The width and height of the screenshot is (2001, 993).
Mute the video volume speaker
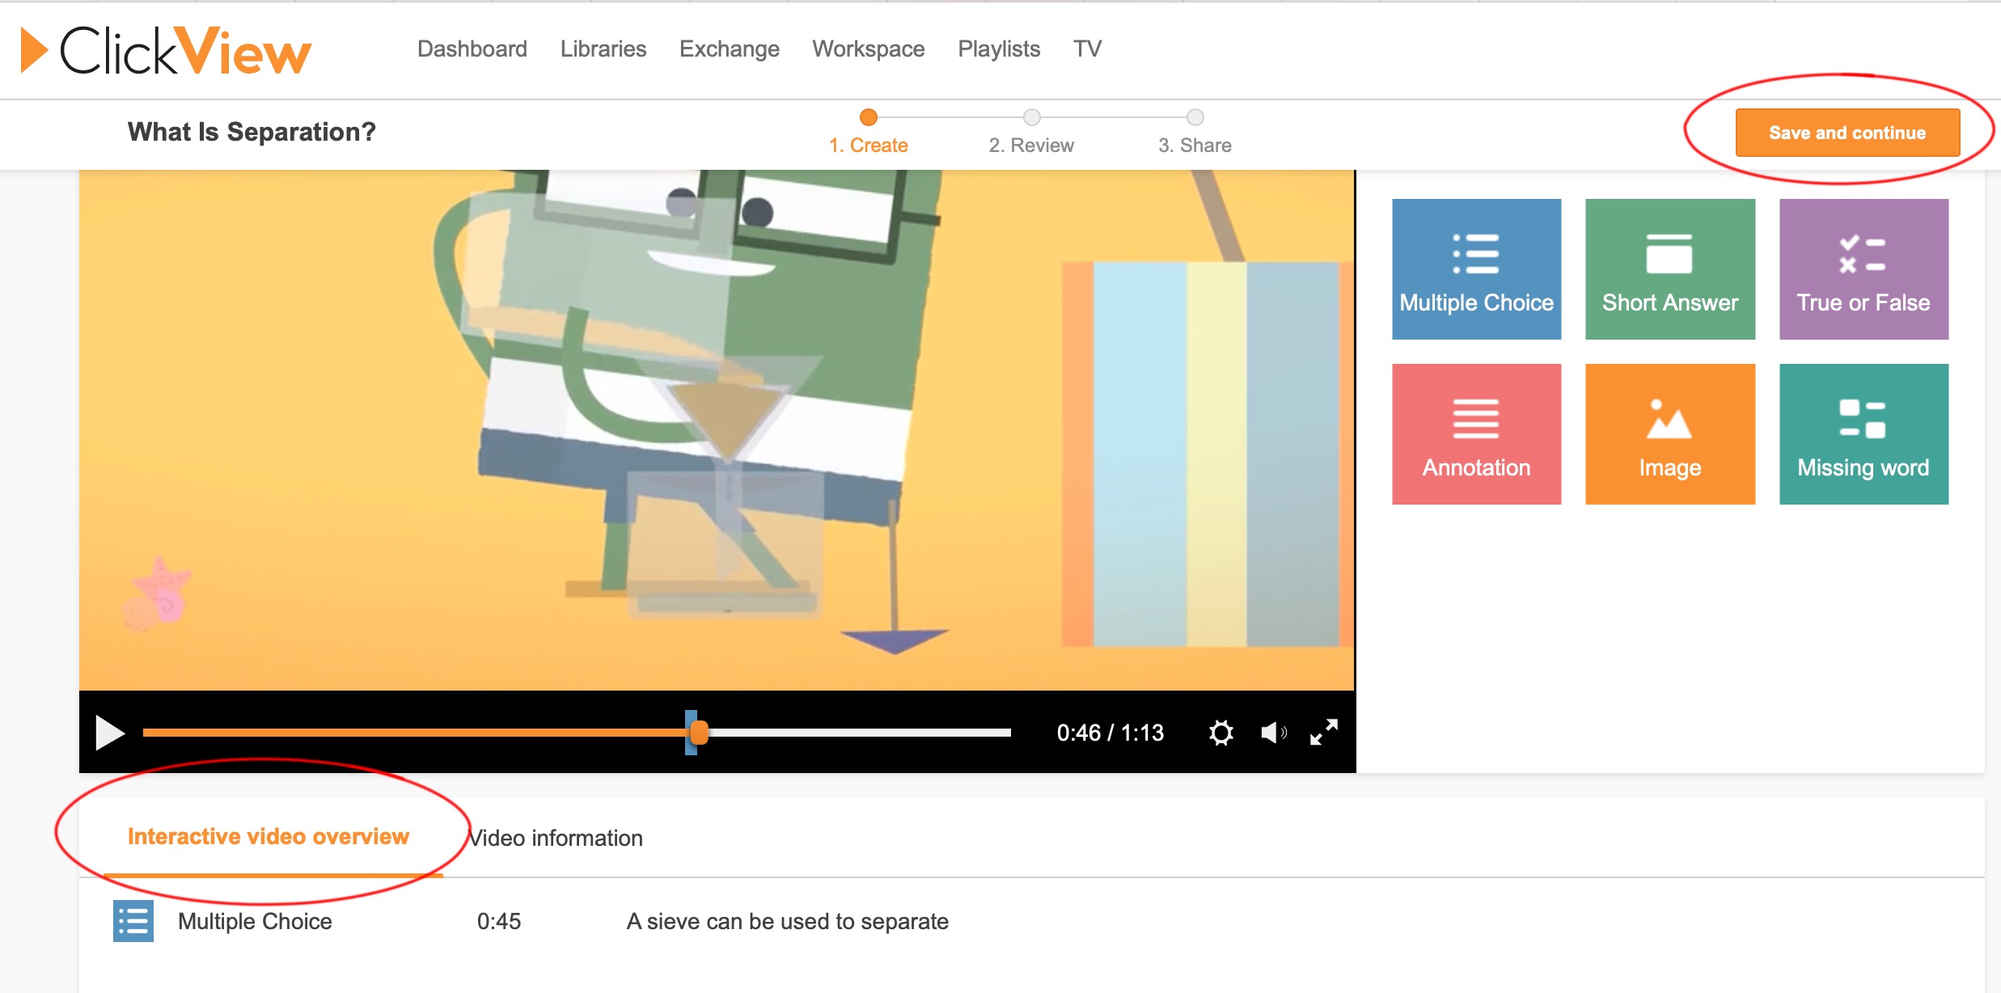pyautogui.click(x=1273, y=733)
